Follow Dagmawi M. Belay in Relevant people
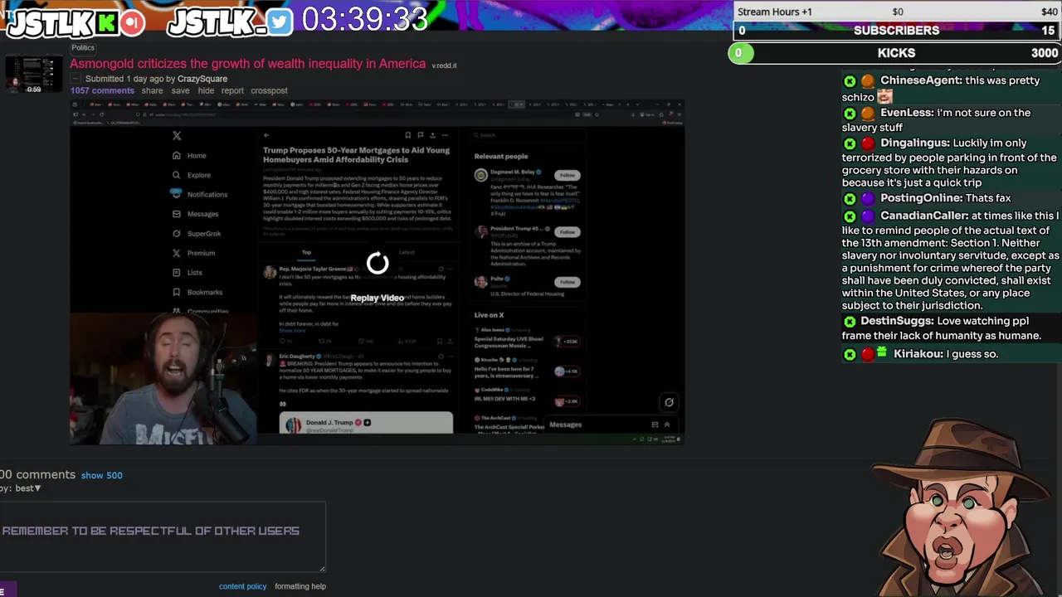Viewport: 1062px width, 597px height. 568,175
